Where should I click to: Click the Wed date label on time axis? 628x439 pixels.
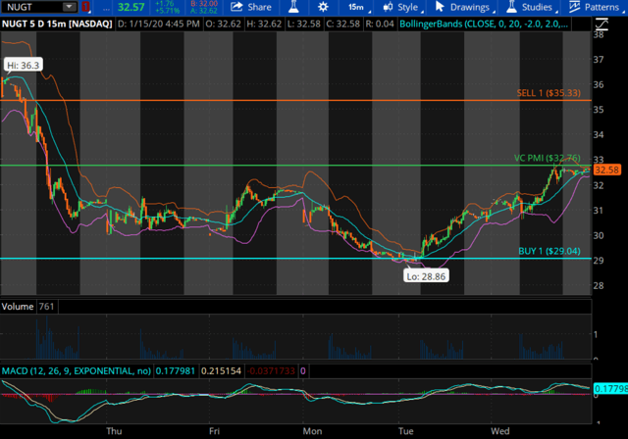(500, 431)
